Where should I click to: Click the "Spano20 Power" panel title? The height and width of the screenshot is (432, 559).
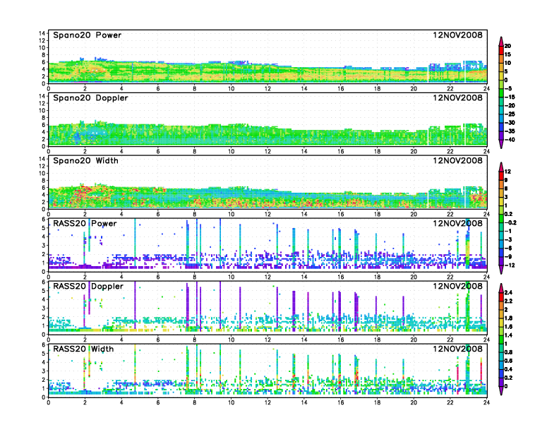coord(88,35)
